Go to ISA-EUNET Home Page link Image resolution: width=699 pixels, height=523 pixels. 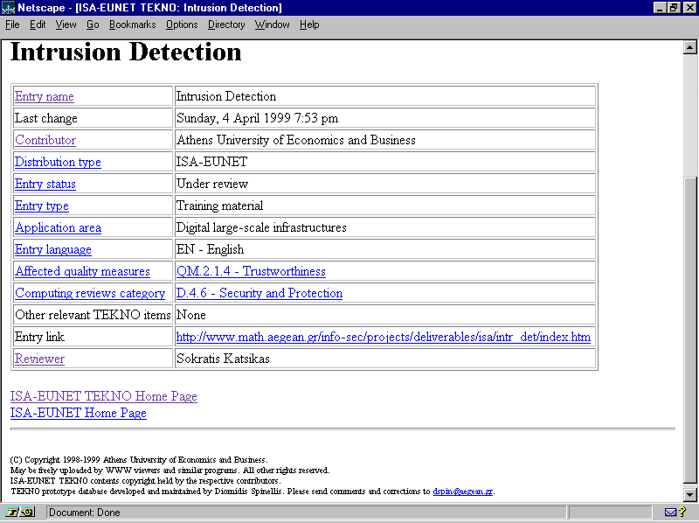78,413
